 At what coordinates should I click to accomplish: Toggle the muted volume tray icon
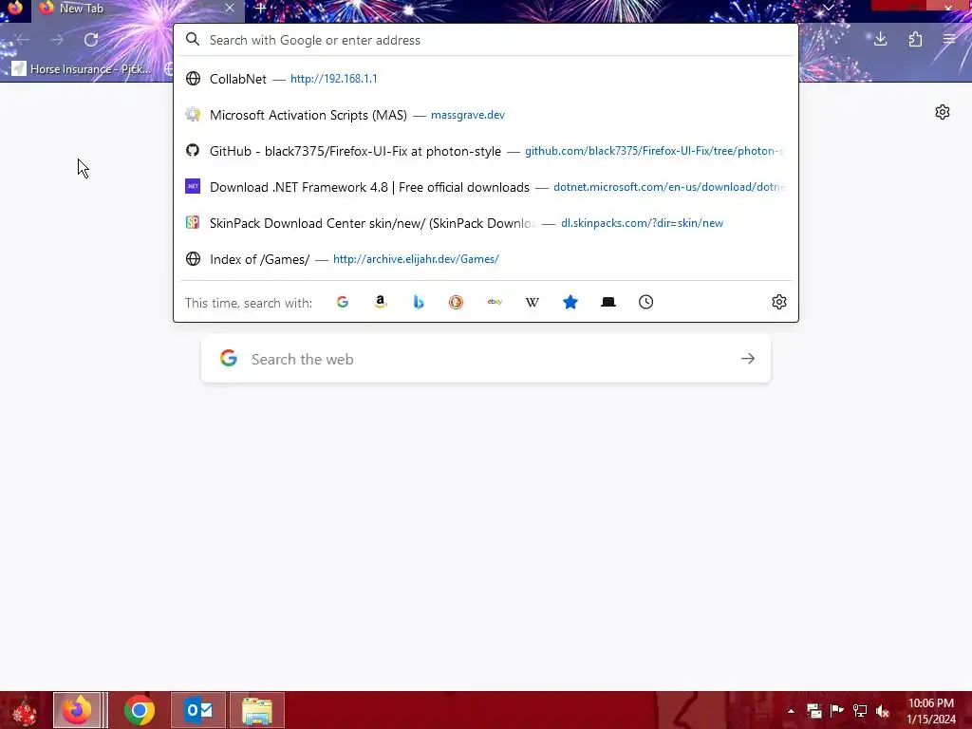pos(883,711)
